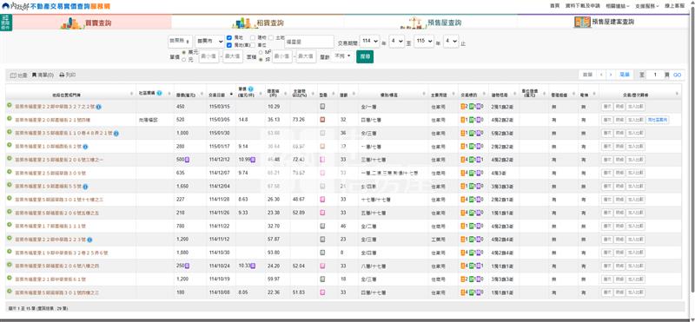Click orange land icon in 115/03/15 row

tap(464, 106)
